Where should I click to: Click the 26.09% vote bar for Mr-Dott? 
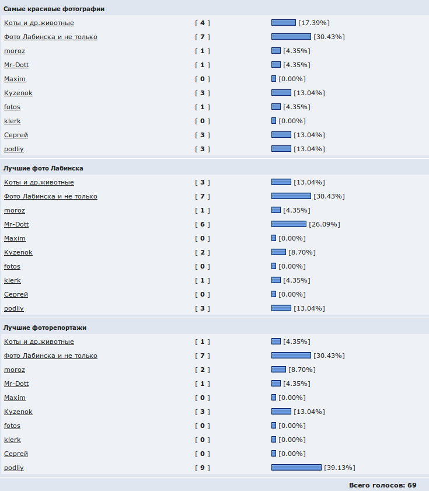tap(289, 224)
